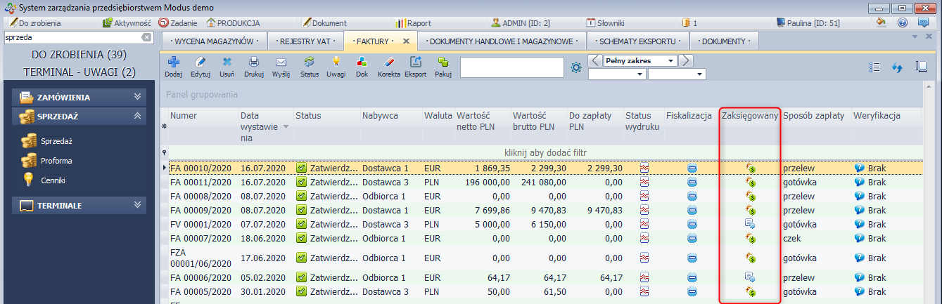Click the Eksport icon
The height and width of the screenshot is (304, 942).
click(x=416, y=62)
